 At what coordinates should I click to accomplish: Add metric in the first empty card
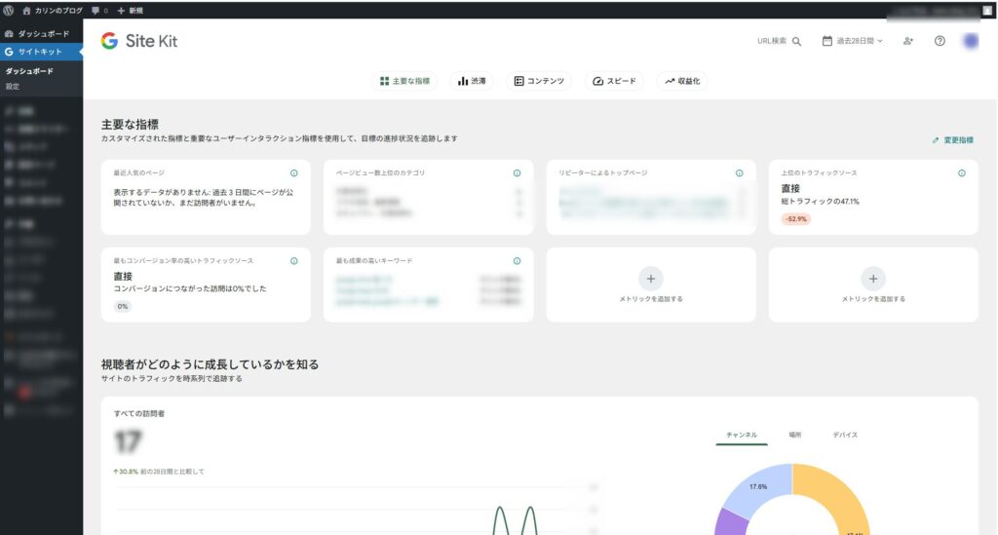(x=651, y=285)
